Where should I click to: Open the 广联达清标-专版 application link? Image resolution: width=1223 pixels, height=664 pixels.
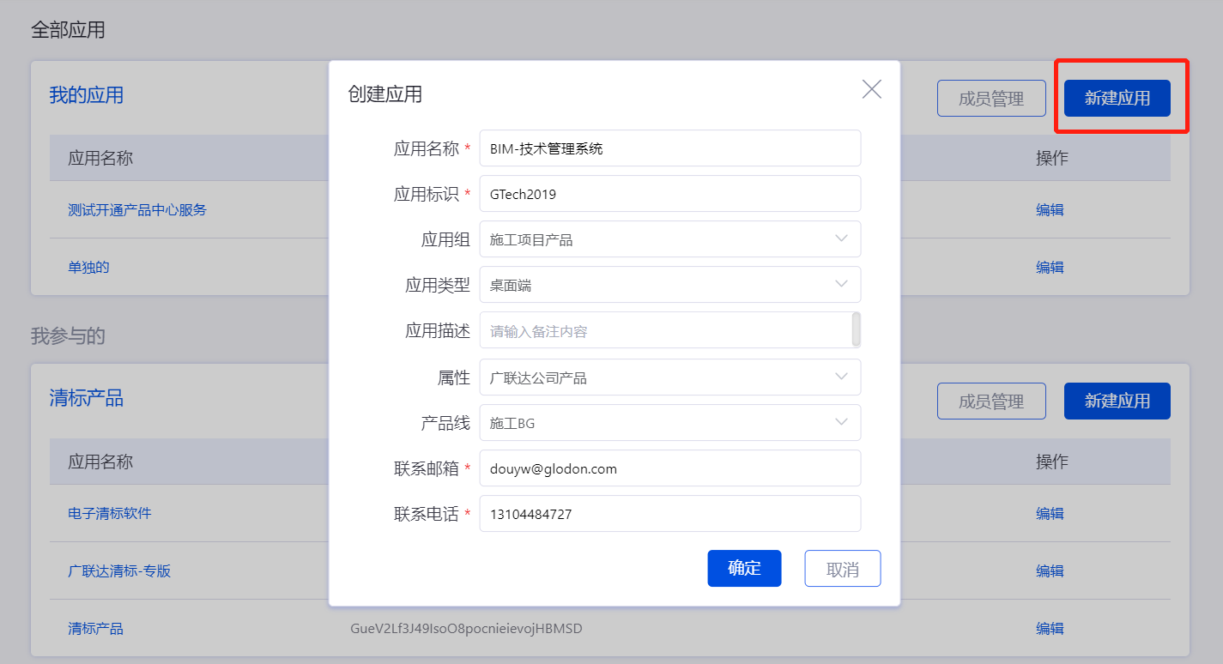click(119, 570)
